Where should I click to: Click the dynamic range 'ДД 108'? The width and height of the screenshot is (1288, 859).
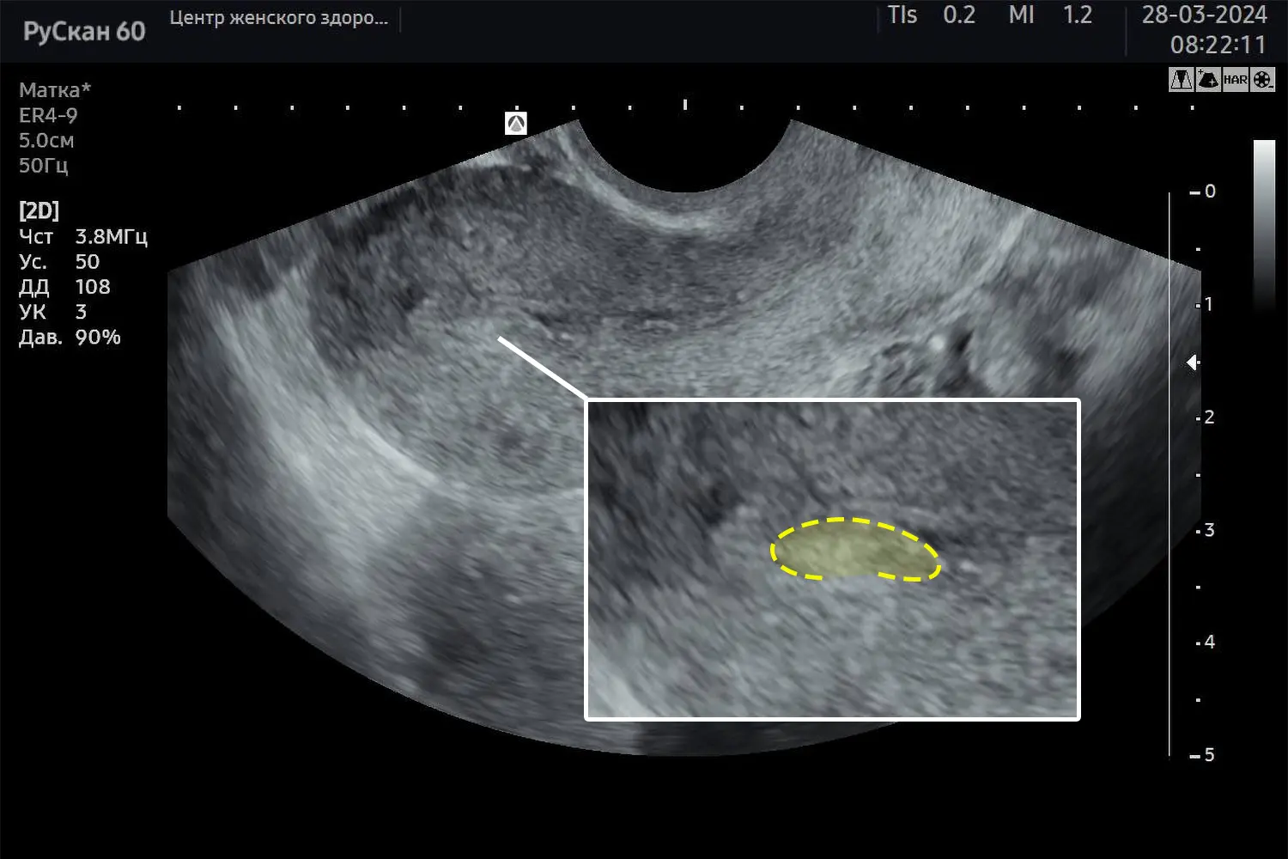click(x=64, y=287)
